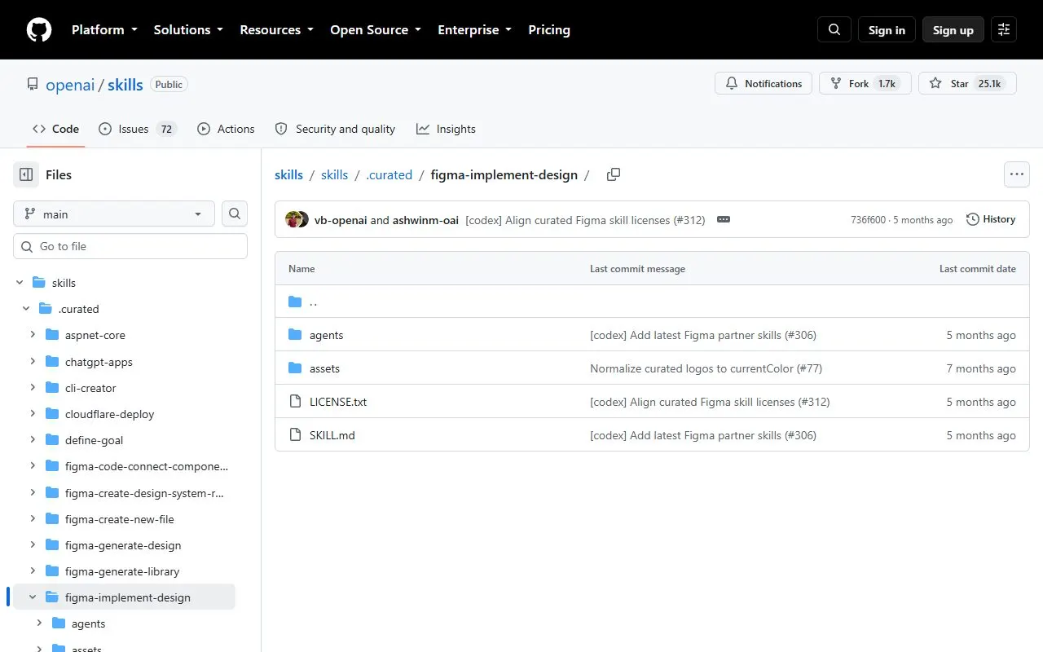Viewport: 1043px width, 652px height.
Task: Click the SKILL.md file icon
Action: [295, 435]
